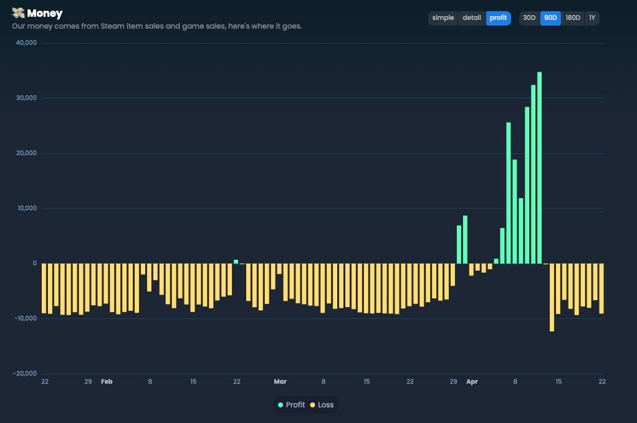Screen dimensions: 637x423
Task: Click the tallest green profit bar
Action: pos(539,168)
